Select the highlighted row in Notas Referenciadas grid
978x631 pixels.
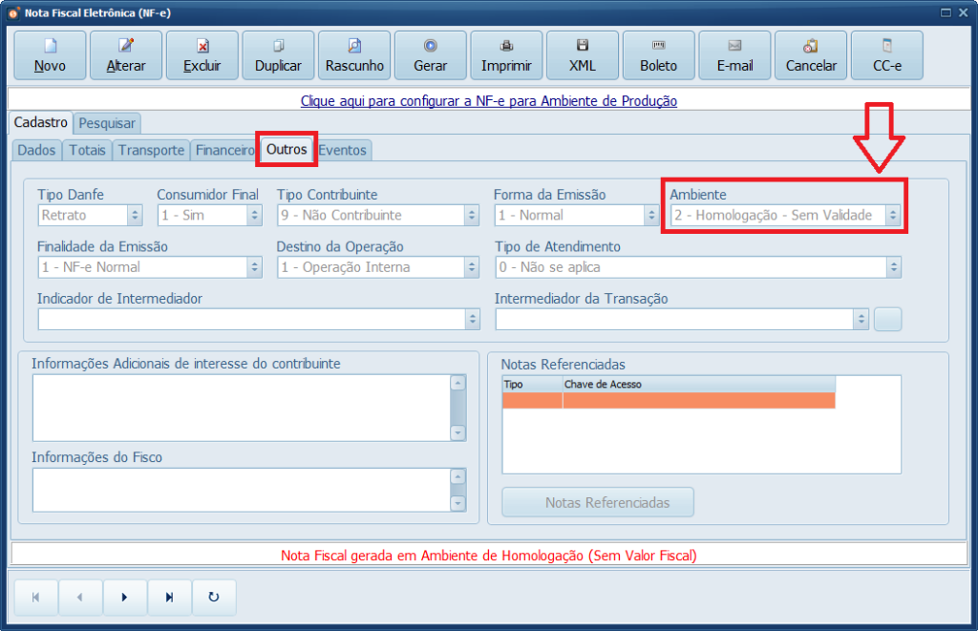[x=669, y=400]
